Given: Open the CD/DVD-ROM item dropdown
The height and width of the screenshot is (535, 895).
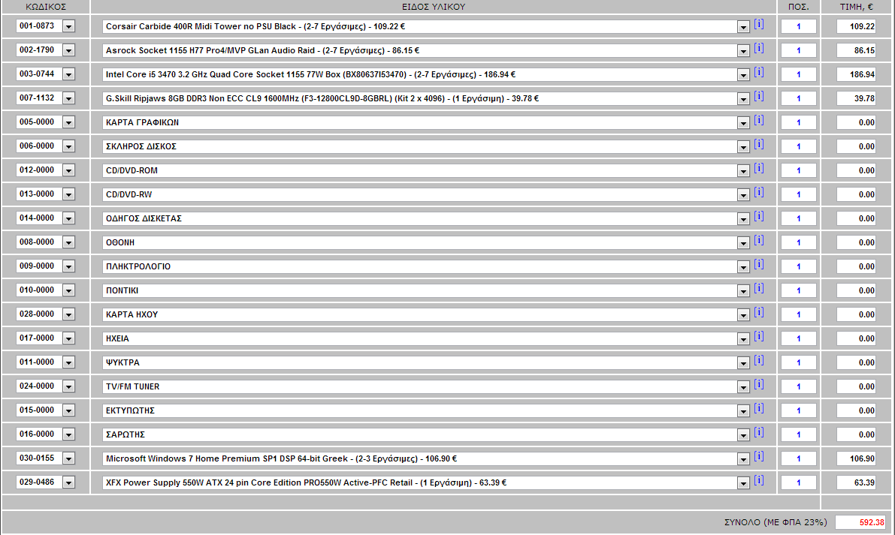Looking at the screenshot, I should point(743,171).
